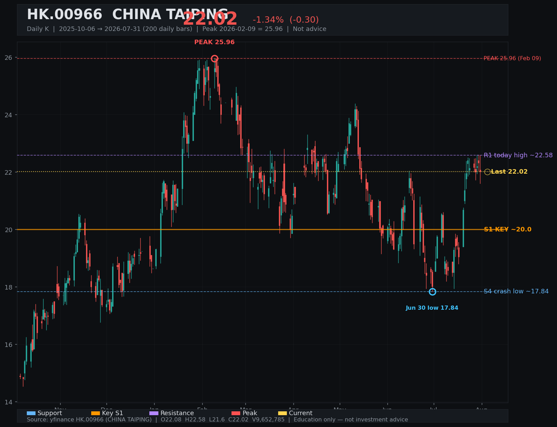557x427 pixels.
Task: Click the 22 tick on the price axis
Action: pyautogui.click(x=9, y=173)
